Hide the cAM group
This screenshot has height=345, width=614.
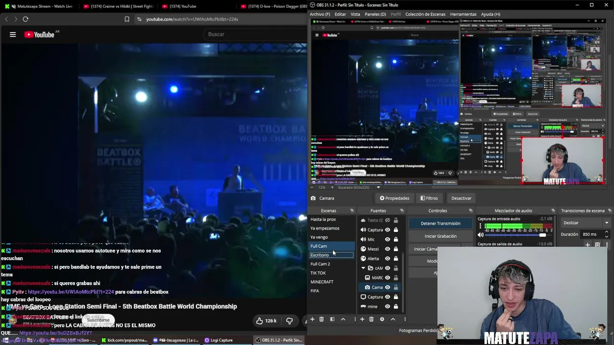[x=388, y=268]
